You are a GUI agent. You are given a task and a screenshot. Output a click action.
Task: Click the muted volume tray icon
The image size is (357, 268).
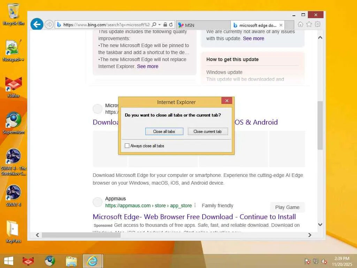(324, 261)
